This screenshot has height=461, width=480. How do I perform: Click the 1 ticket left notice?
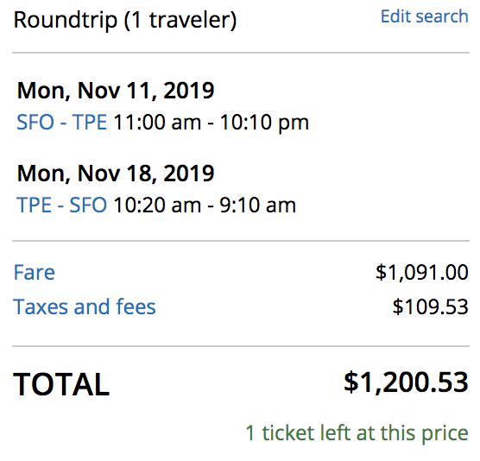click(x=357, y=433)
